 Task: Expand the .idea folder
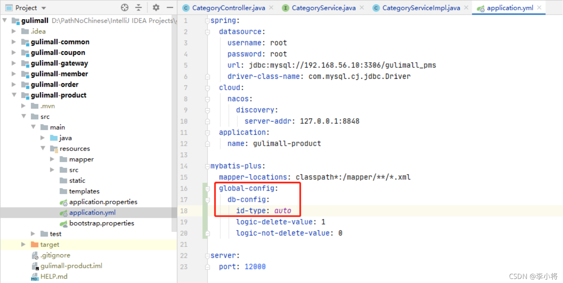[x=14, y=31]
